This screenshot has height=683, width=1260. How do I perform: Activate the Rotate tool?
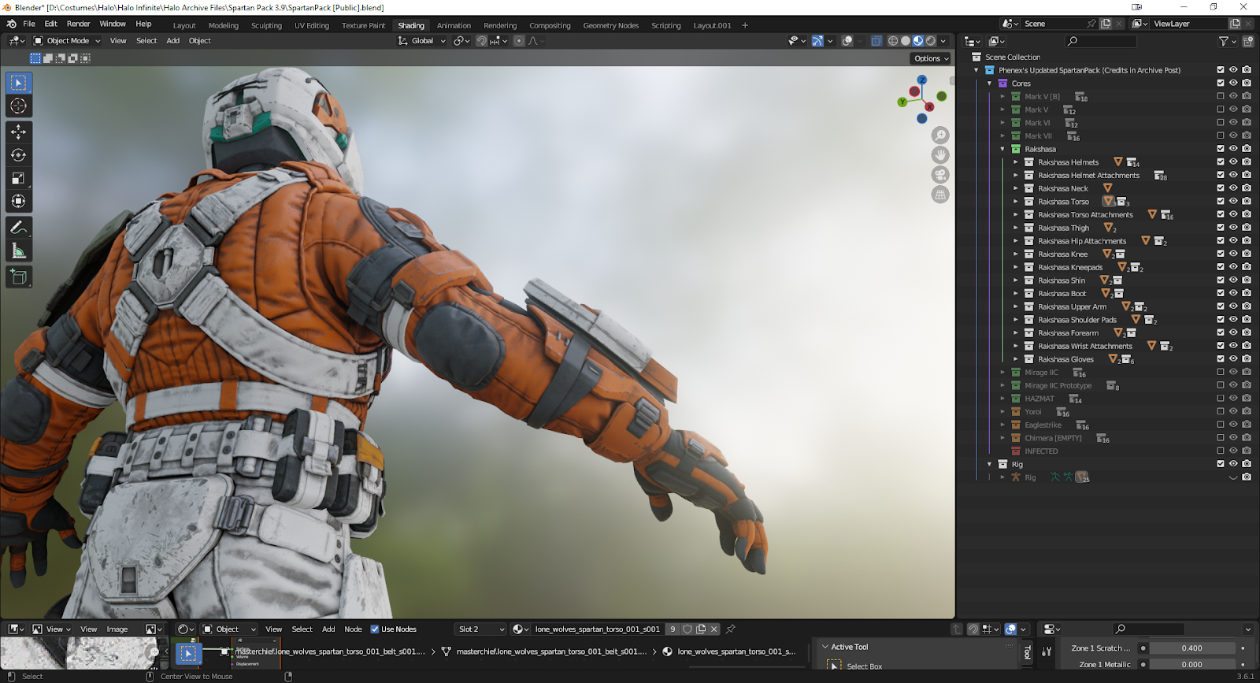point(19,155)
